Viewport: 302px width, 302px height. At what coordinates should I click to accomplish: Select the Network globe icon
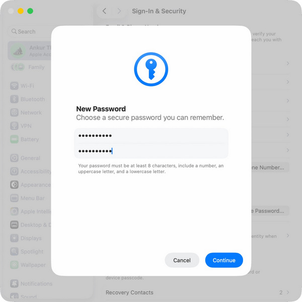tap(14, 112)
